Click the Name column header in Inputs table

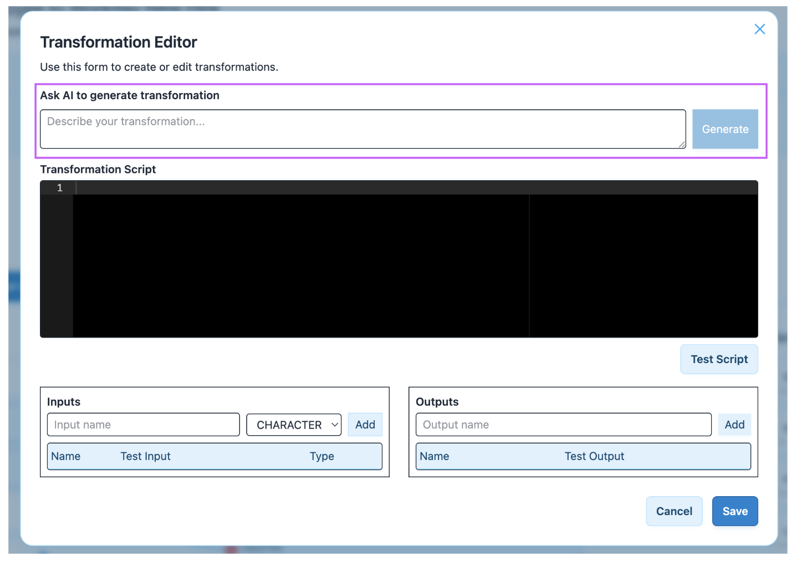click(66, 456)
